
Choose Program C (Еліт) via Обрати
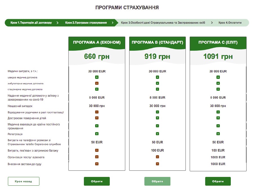click(x=218, y=181)
